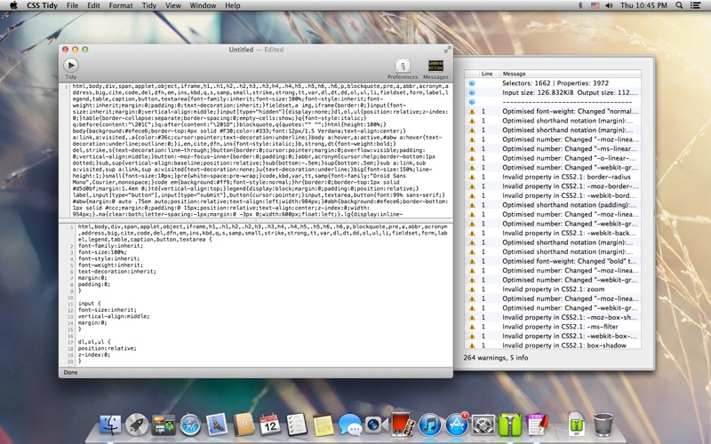
Task: Click the "Untitled" window title
Action: pyautogui.click(x=241, y=50)
